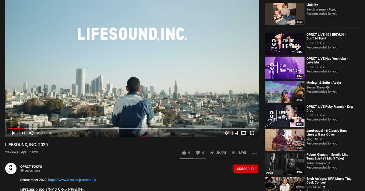
Task: Open the settings gear with HD badge
Action: pyautogui.click(x=227, y=133)
